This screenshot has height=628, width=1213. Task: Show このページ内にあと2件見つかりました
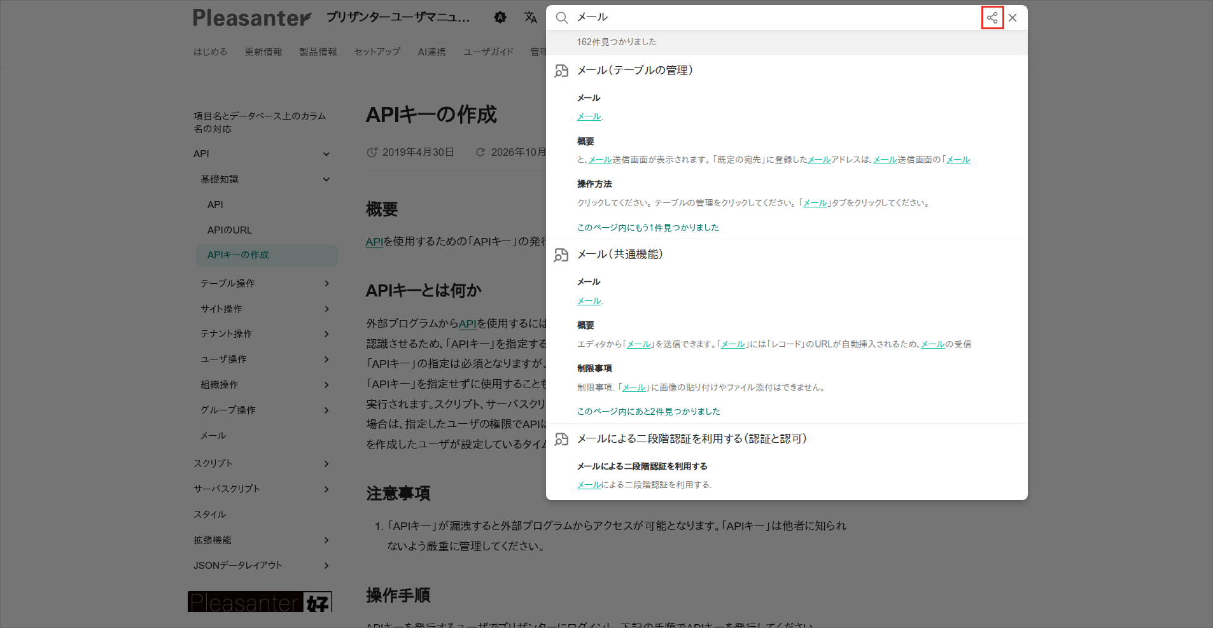(649, 412)
